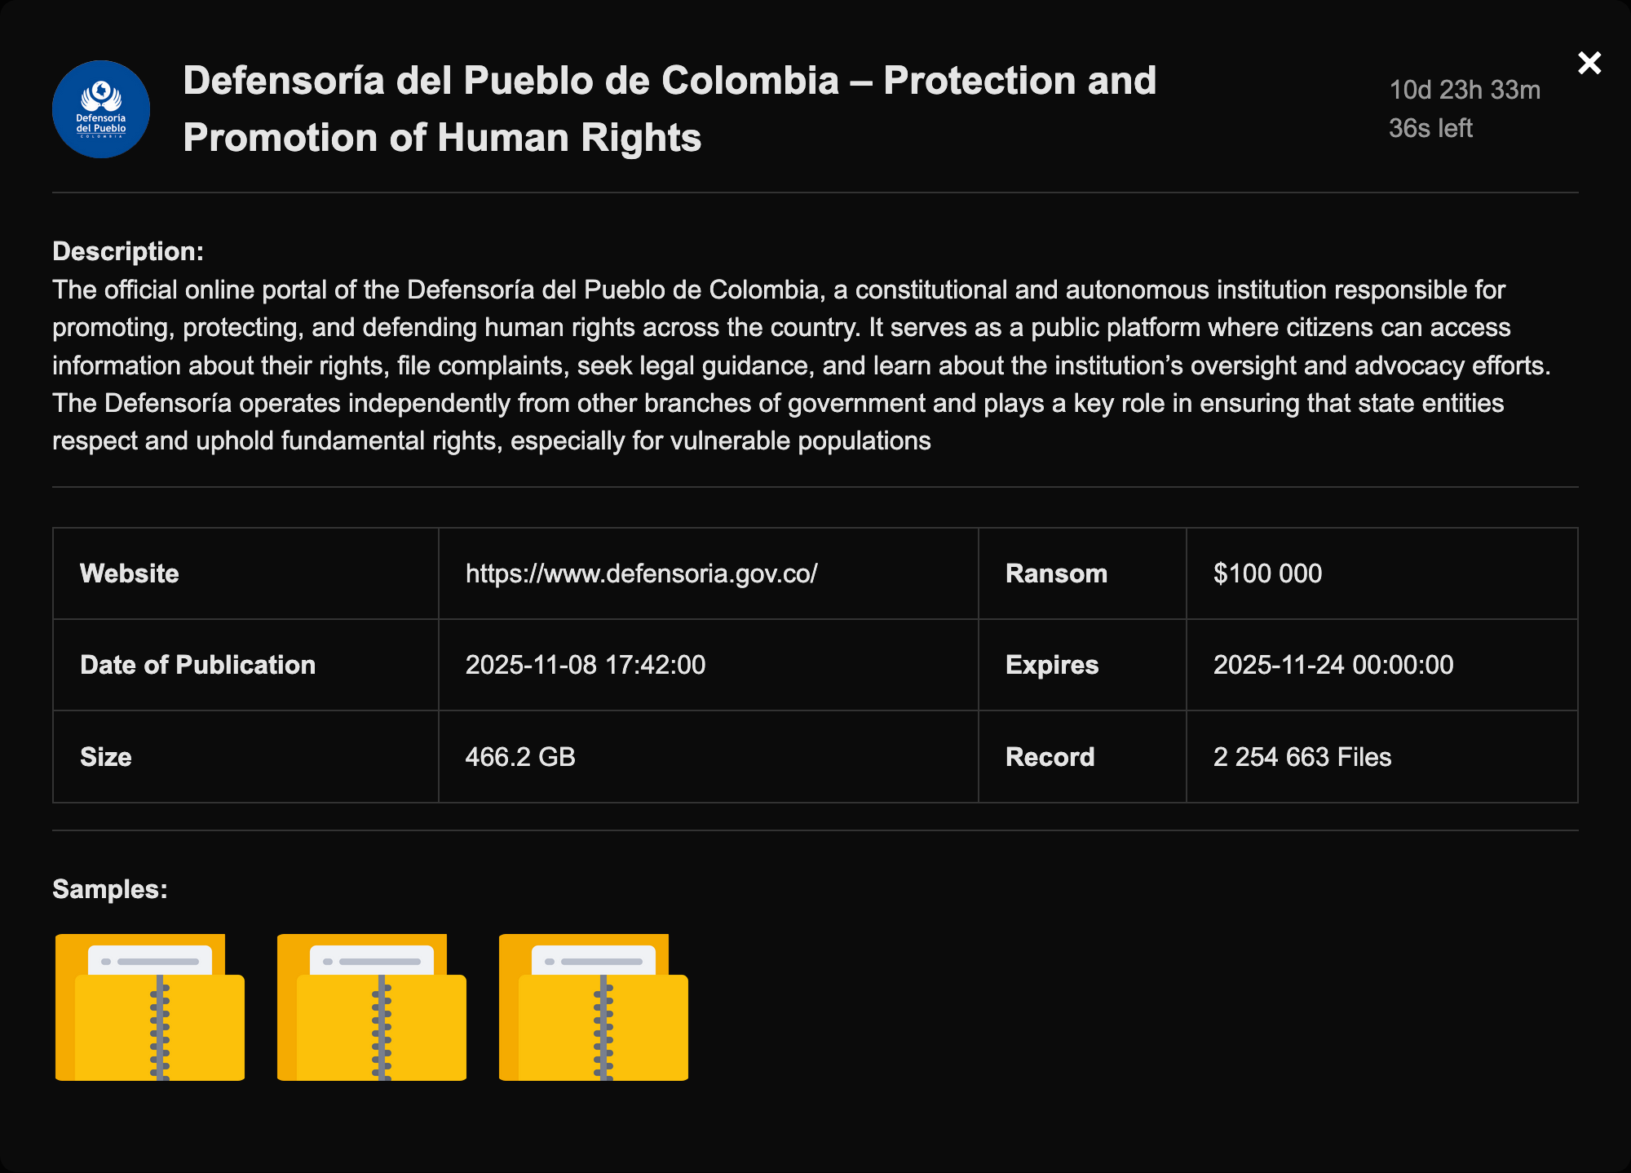1631x1173 pixels.
Task: Click the Defensoría del Pueblo title heading
Action: click(669, 109)
